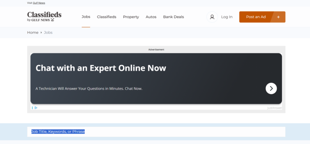The image size is (310, 144).
Task: Click the Log In link
Action: click(x=226, y=17)
